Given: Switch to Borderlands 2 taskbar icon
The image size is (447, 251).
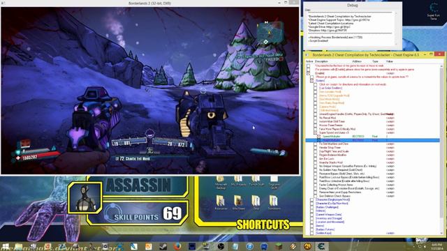Looking at the screenshot, I should coord(307,246).
